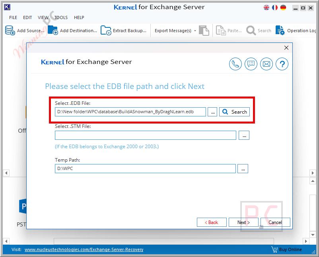Click the Add Destination folder icon
This screenshot has height=257, width=319.
53,30
